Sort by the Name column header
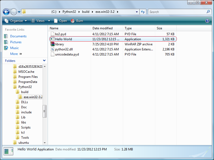Image resolution: width=214 pixels, height=160 pixels. [x=70, y=28]
